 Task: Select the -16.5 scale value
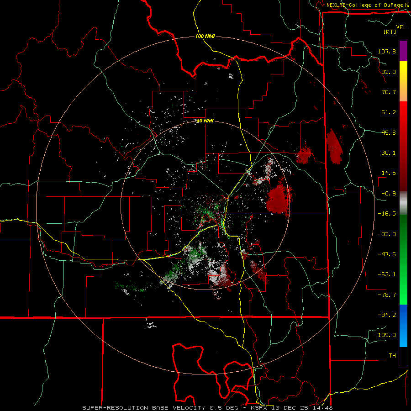point(387,214)
